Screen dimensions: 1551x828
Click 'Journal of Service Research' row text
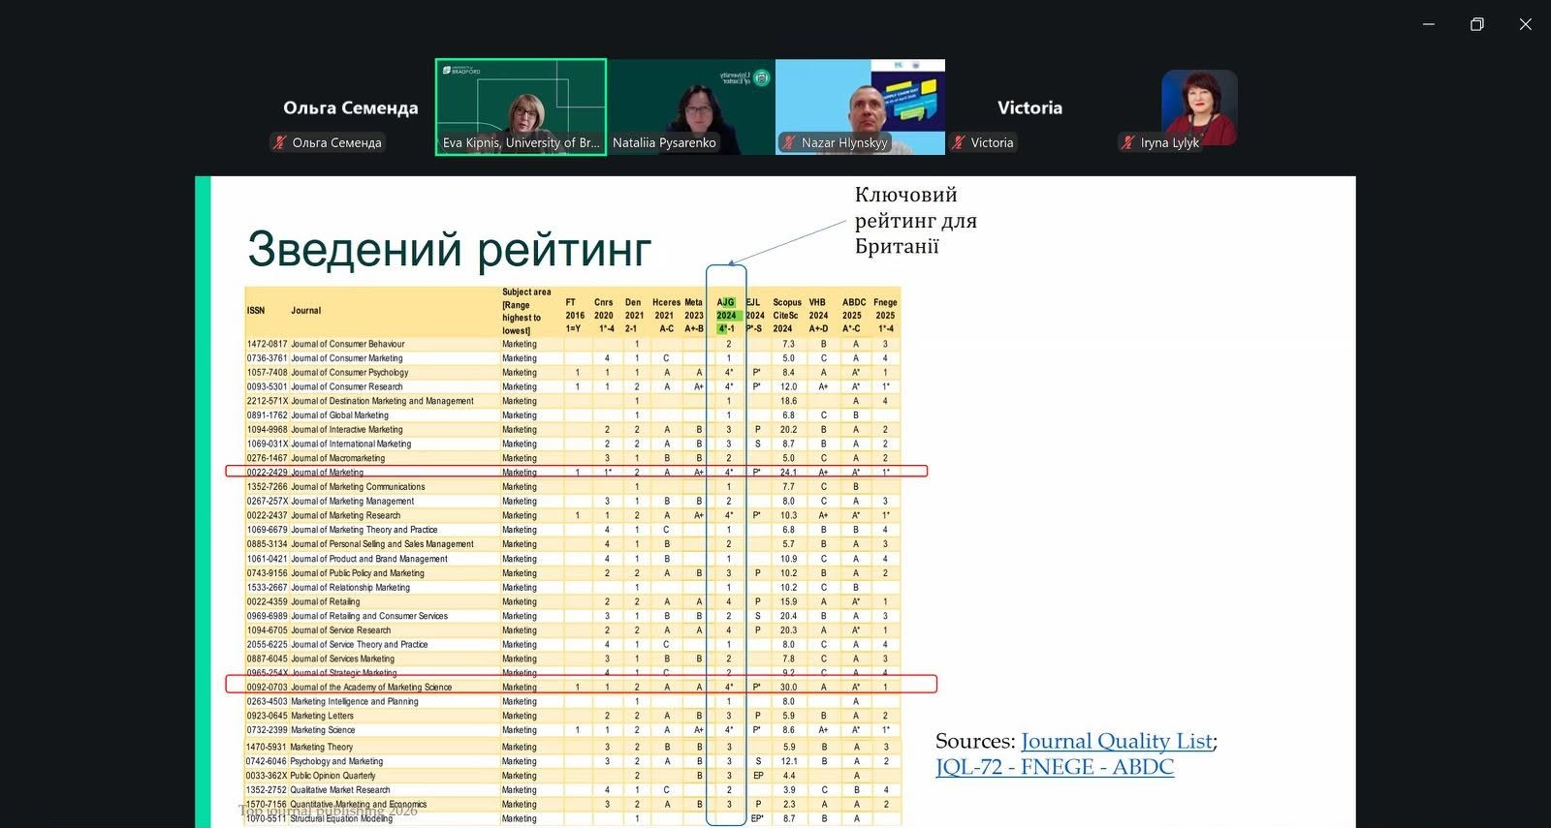340,630
